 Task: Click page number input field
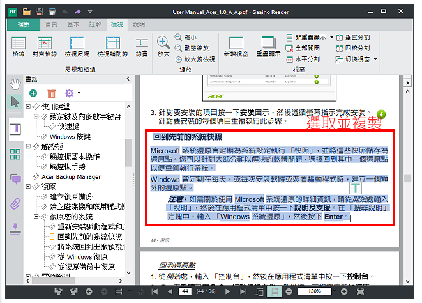tap(185, 291)
